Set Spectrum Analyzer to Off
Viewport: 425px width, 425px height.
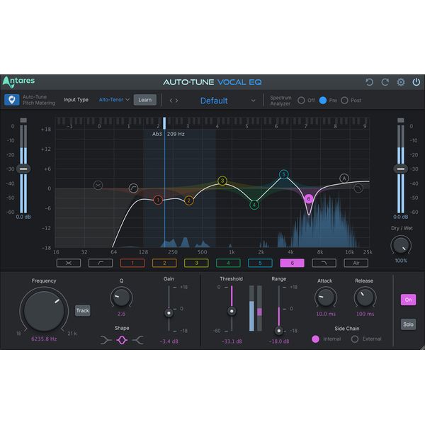click(301, 101)
